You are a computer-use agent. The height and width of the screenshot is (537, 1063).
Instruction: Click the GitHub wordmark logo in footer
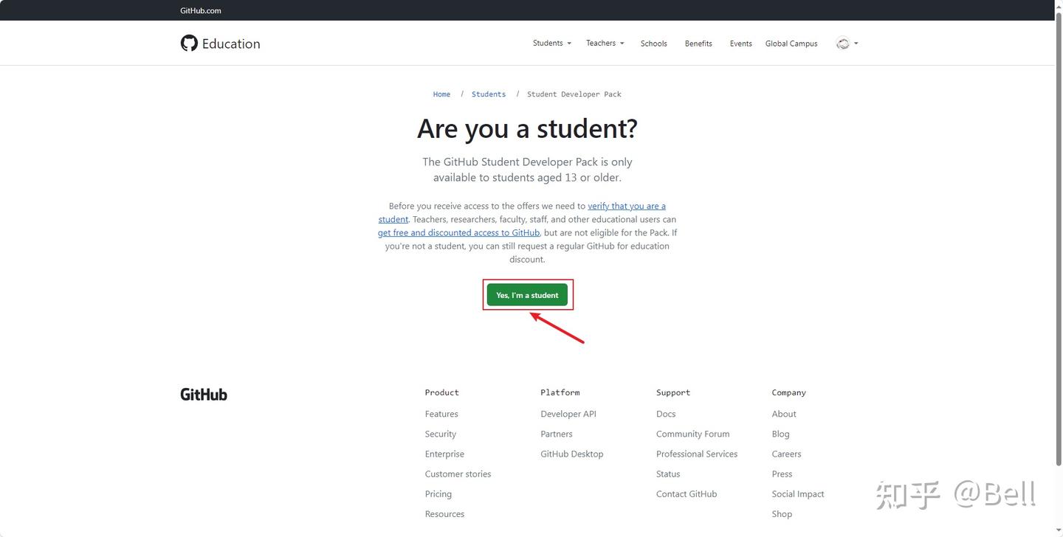204,395
